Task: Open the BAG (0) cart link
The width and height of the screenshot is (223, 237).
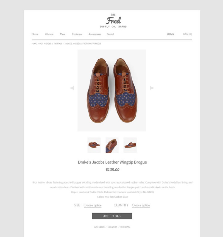Action: pyautogui.click(x=188, y=34)
